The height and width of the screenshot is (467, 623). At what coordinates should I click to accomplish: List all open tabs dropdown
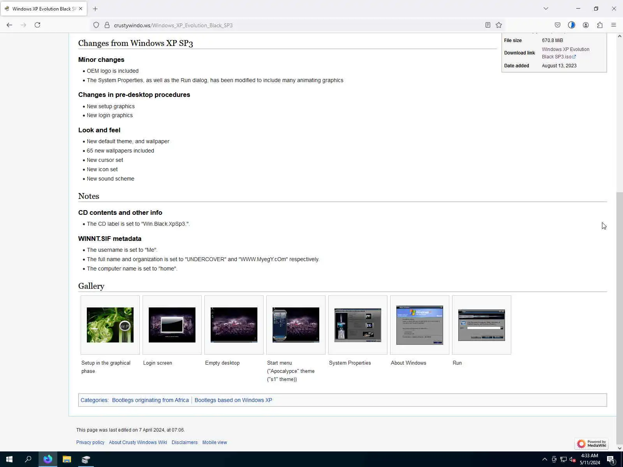pyautogui.click(x=546, y=9)
